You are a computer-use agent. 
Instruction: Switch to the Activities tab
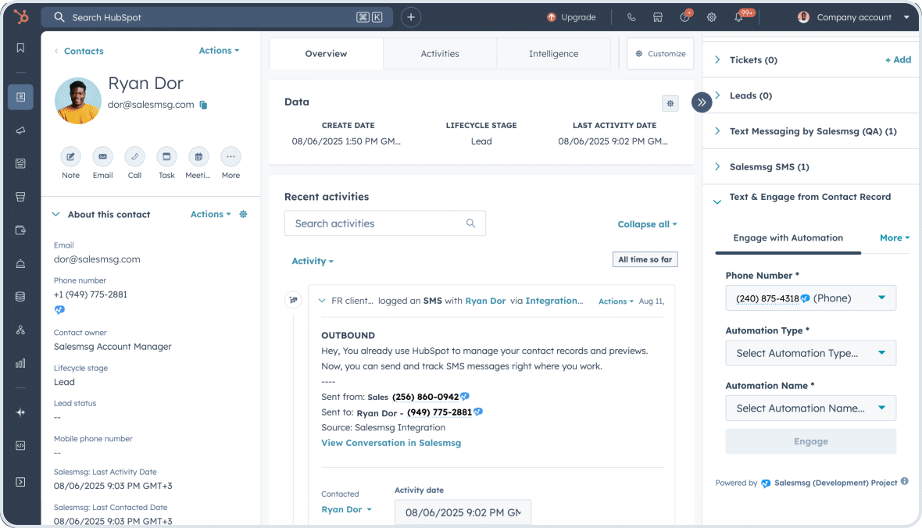click(439, 53)
